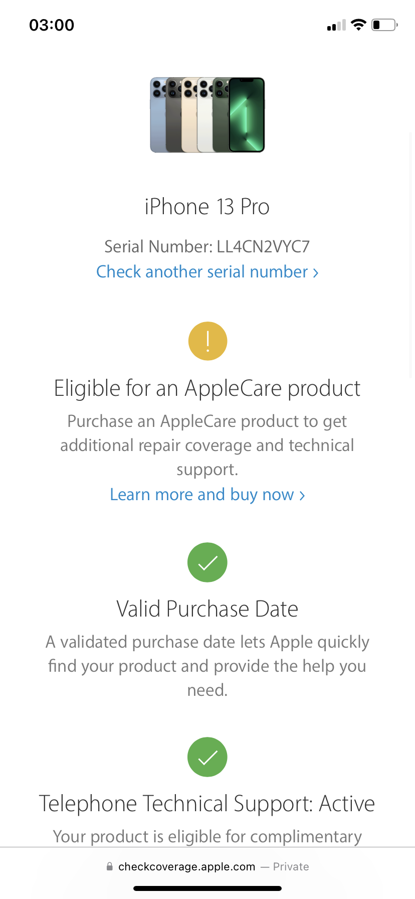This screenshot has height=899, width=415.
Task: Tap the home indicator bar at the bottom
Action: click(x=207, y=888)
